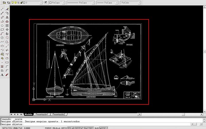The height and width of the screenshot is (129, 206).
Task: Select the Polyline tool
Action: (2, 21)
